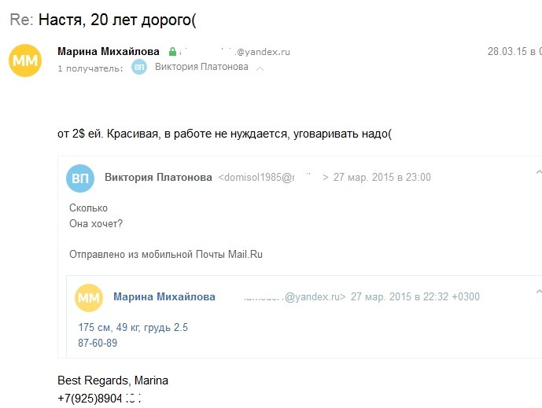Click the nested quote @yandex.ru address
This screenshot has height=408, width=542.
coord(294,296)
